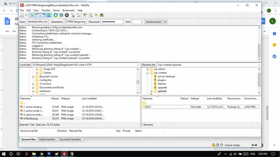Disconnect from the current server
Image resolution: width=280 pixels, height=157 pixels.
73,15
